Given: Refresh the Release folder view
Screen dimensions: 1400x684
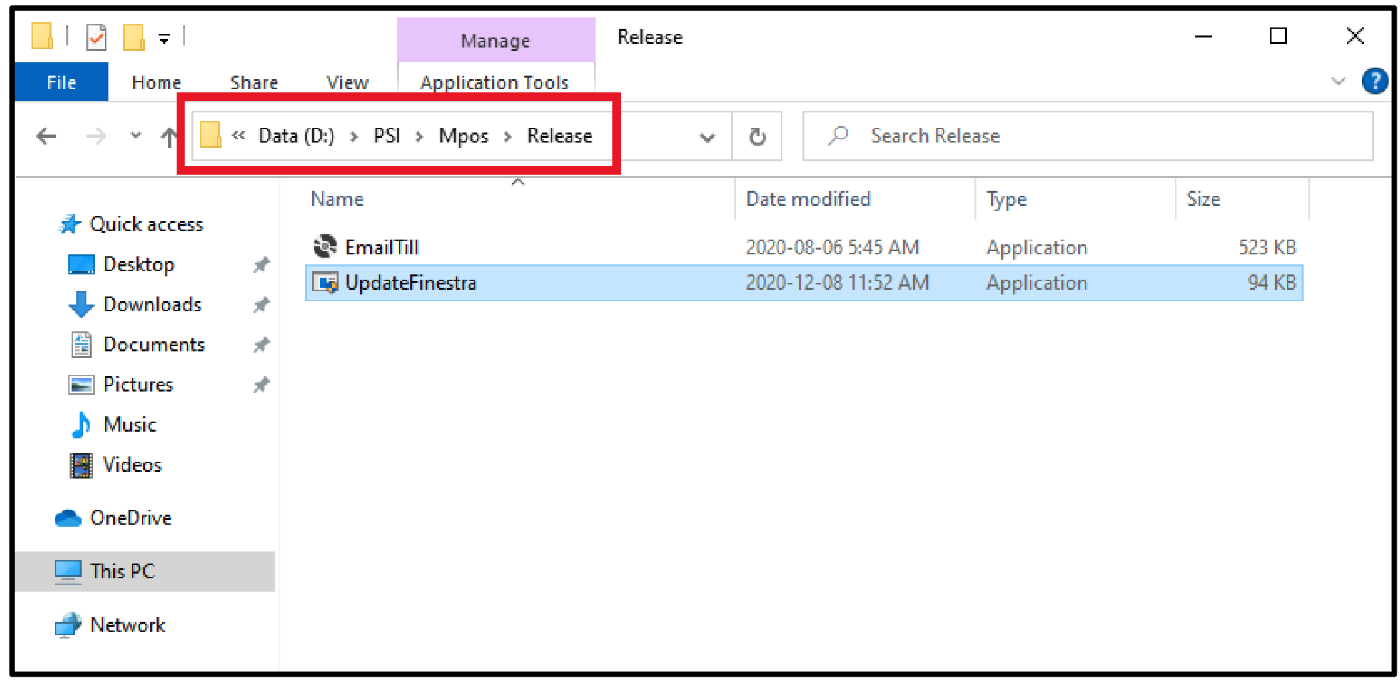Looking at the screenshot, I should pyautogui.click(x=757, y=137).
